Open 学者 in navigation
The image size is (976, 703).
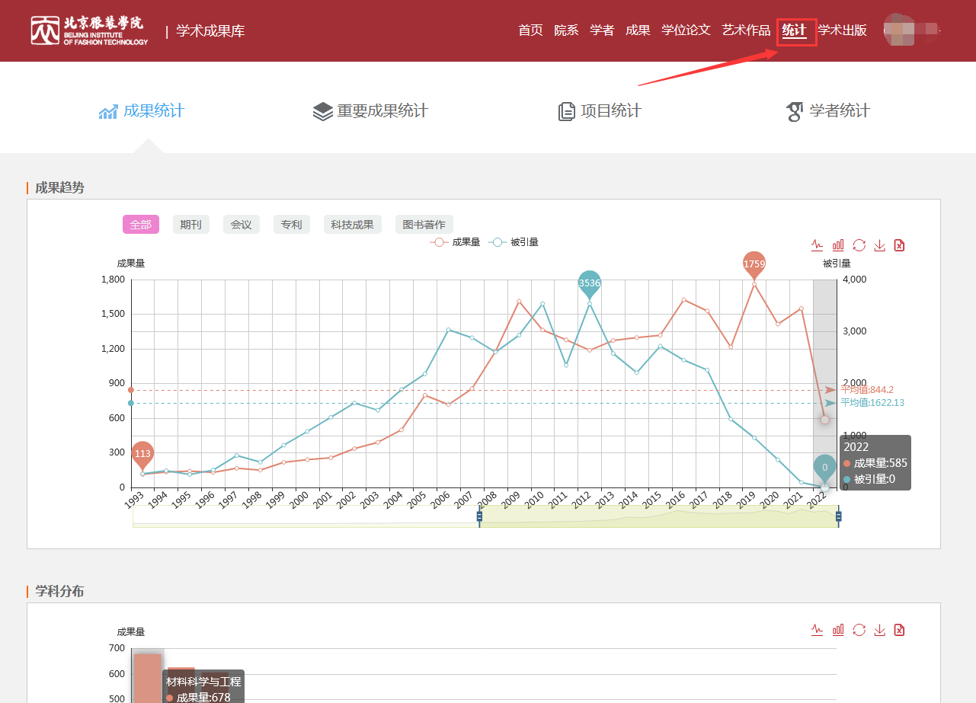[x=602, y=30]
